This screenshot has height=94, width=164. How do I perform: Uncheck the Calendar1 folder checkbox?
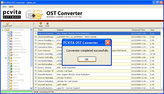9,36
